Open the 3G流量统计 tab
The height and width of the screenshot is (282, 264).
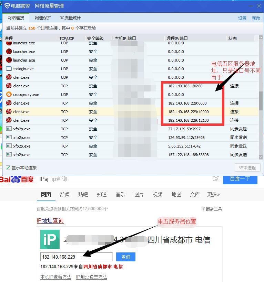coord(70,18)
